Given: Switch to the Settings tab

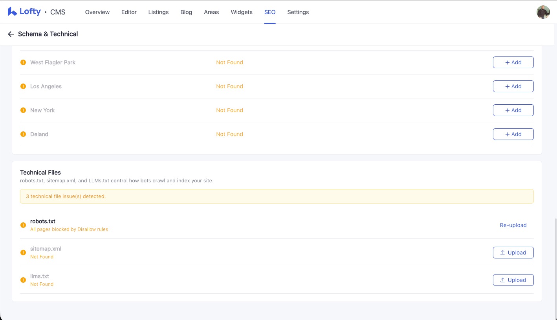Looking at the screenshot, I should click(298, 12).
